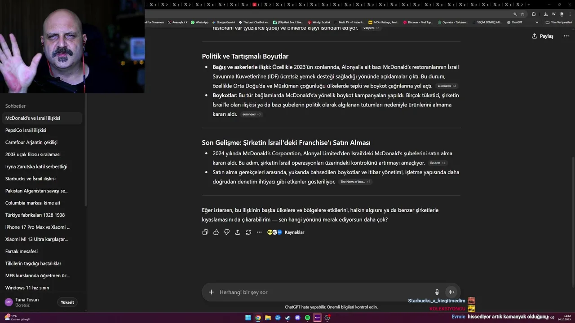Click the thumbs up feedback icon
This screenshot has height=323, width=575.
pyautogui.click(x=216, y=232)
